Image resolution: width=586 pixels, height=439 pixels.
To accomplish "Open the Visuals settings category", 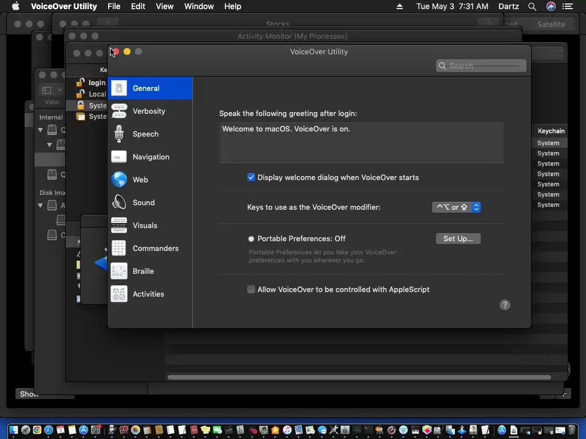I will click(150, 225).
